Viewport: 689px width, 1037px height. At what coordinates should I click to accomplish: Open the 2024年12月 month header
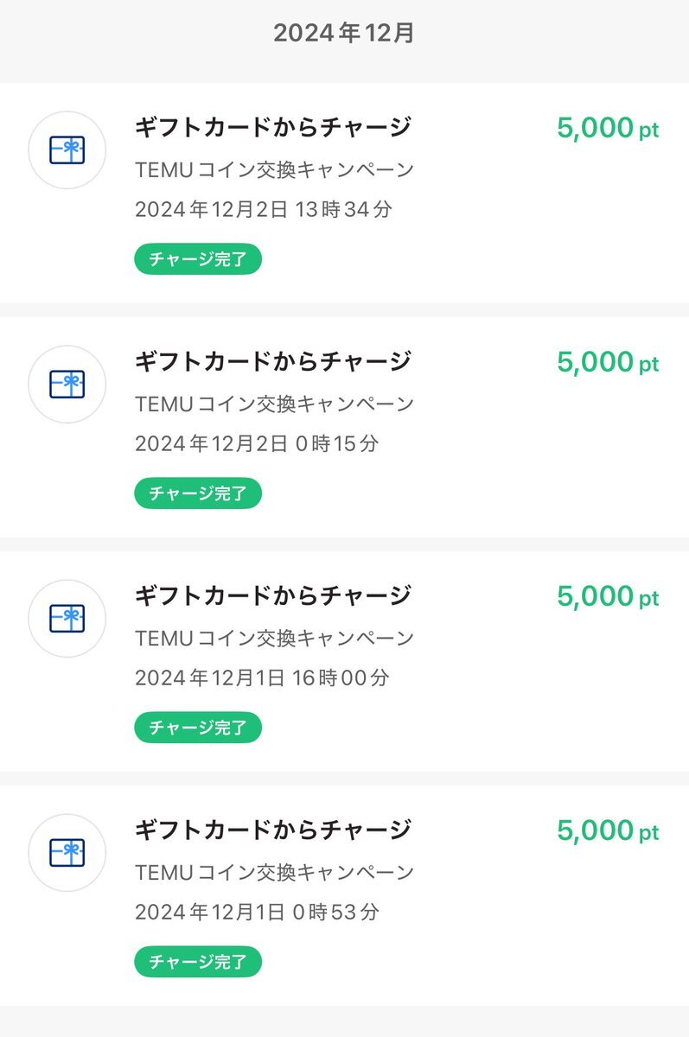(344, 33)
